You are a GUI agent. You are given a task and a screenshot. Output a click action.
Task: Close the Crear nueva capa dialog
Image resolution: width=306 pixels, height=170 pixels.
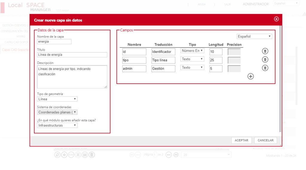coord(276,19)
